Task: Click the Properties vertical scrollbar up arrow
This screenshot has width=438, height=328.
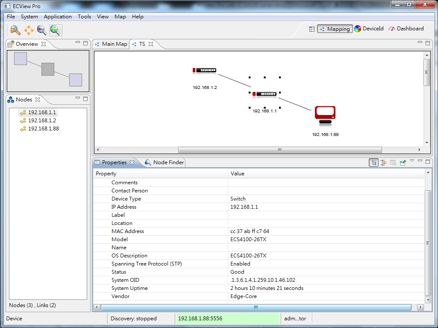Action: 428,172
